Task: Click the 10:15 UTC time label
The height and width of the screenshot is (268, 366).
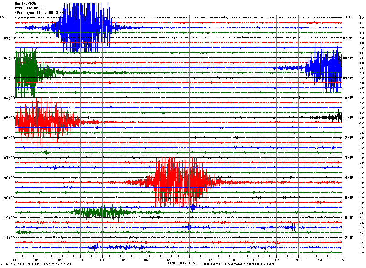Action: [x=348, y=98]
